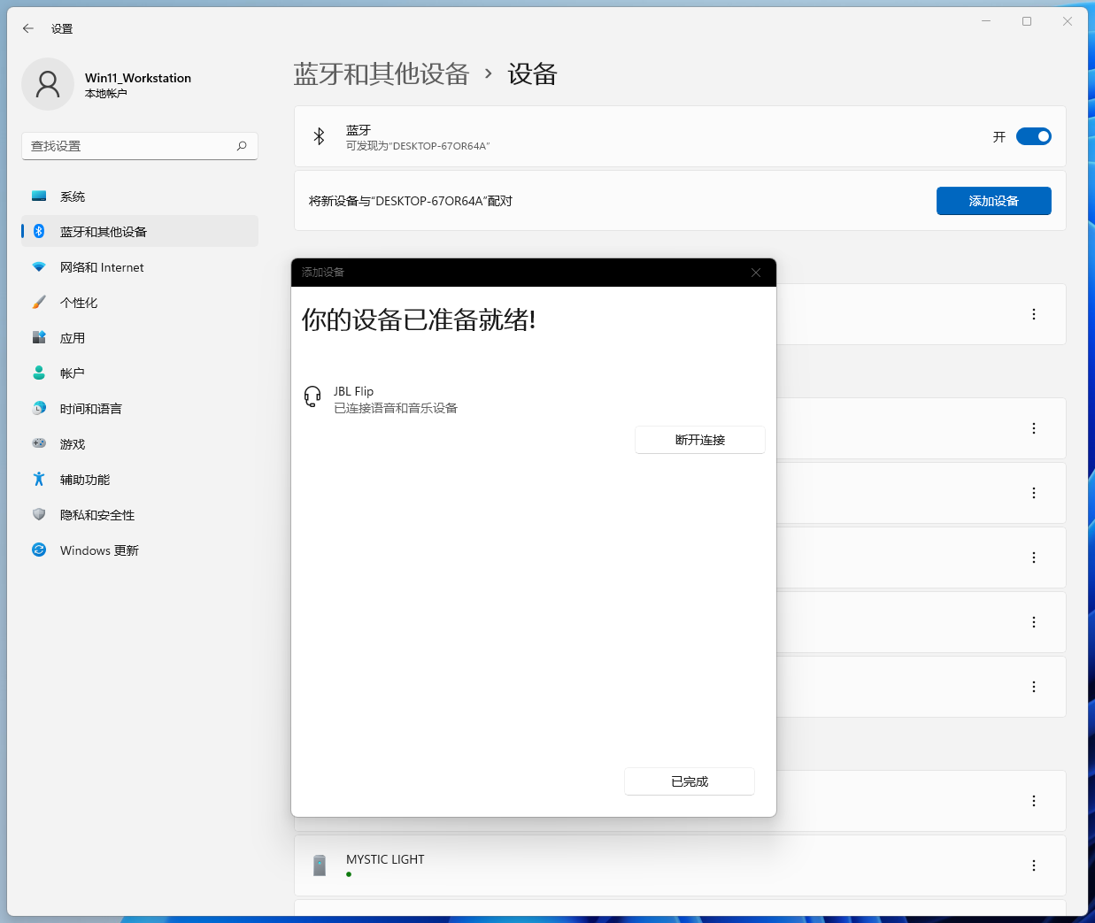Click the 添加设备 blue button

(x=994, y=201)
